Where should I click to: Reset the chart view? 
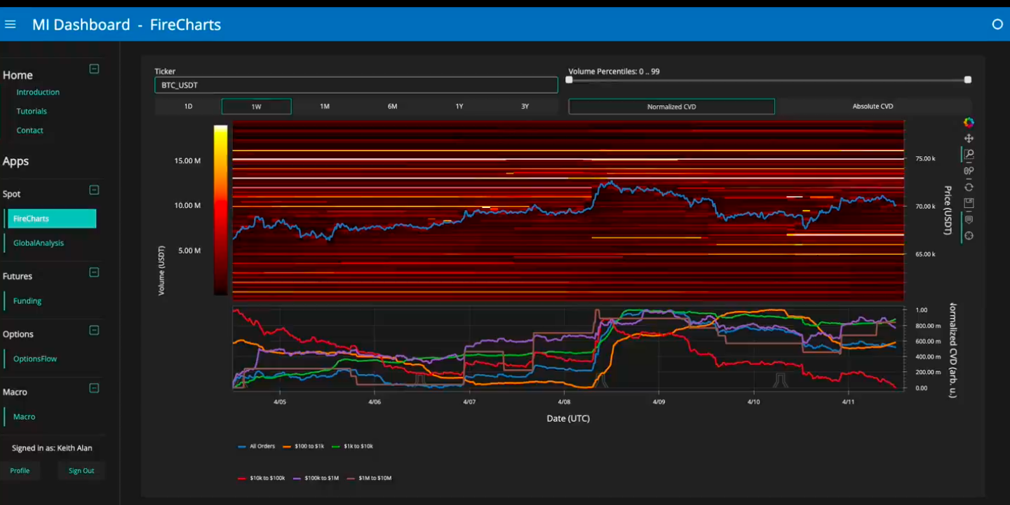pos(969,187)
